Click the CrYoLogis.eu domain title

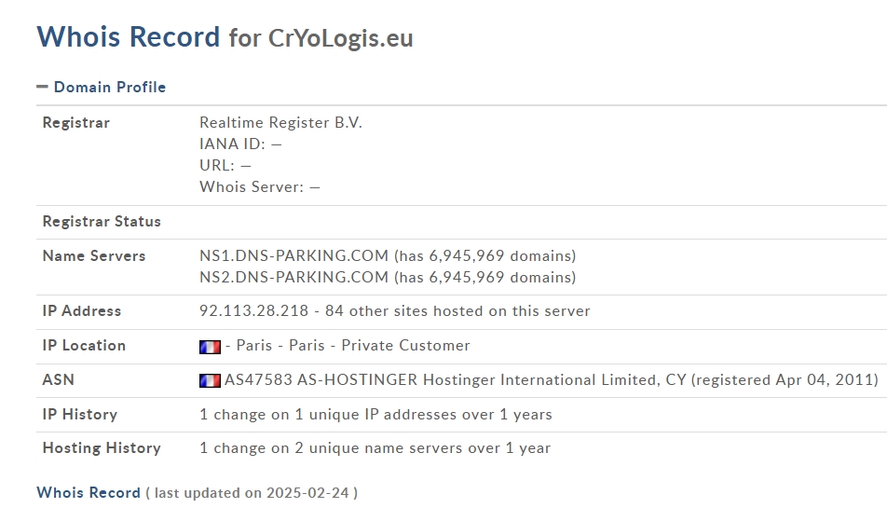click(341, 38)
